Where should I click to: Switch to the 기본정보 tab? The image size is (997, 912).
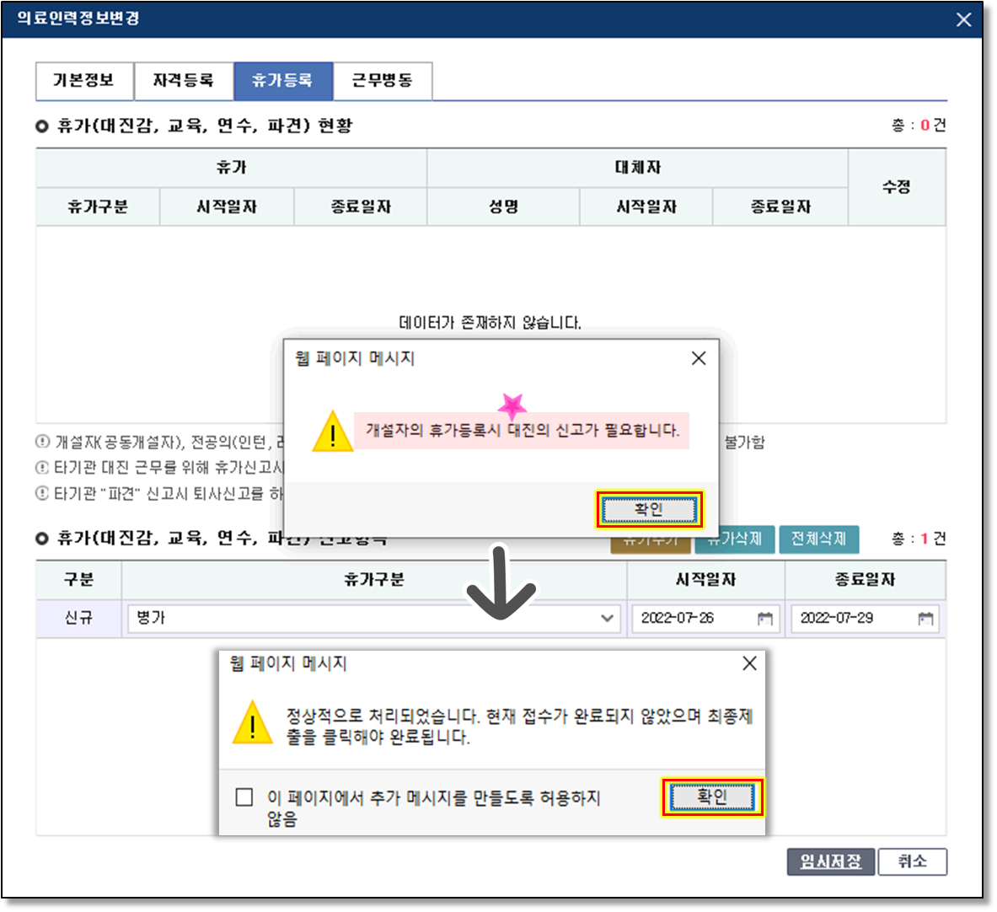coord(83,81)
